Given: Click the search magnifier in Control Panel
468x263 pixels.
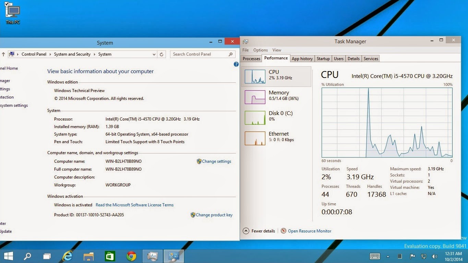Looking at the screenshot, I should 231,54.
